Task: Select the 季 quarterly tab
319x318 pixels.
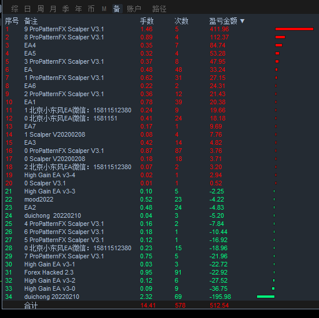Action: tap(66, 9)
